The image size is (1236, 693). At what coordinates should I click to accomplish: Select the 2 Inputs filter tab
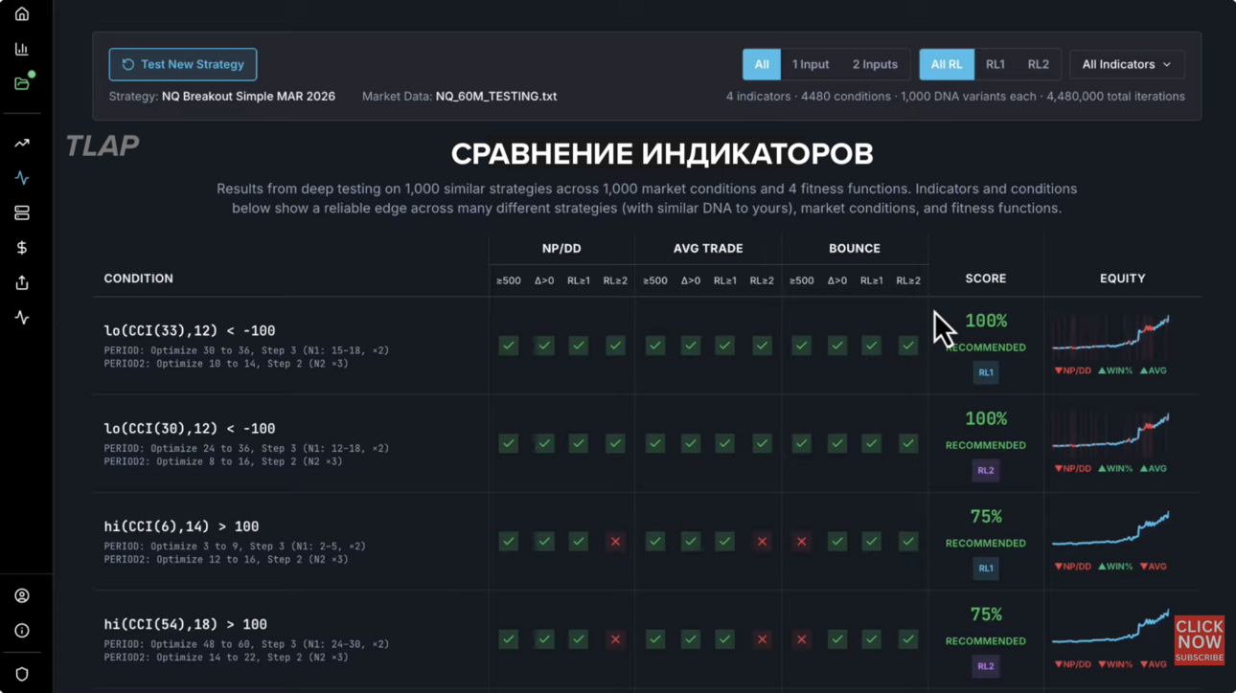click(875, 64)
